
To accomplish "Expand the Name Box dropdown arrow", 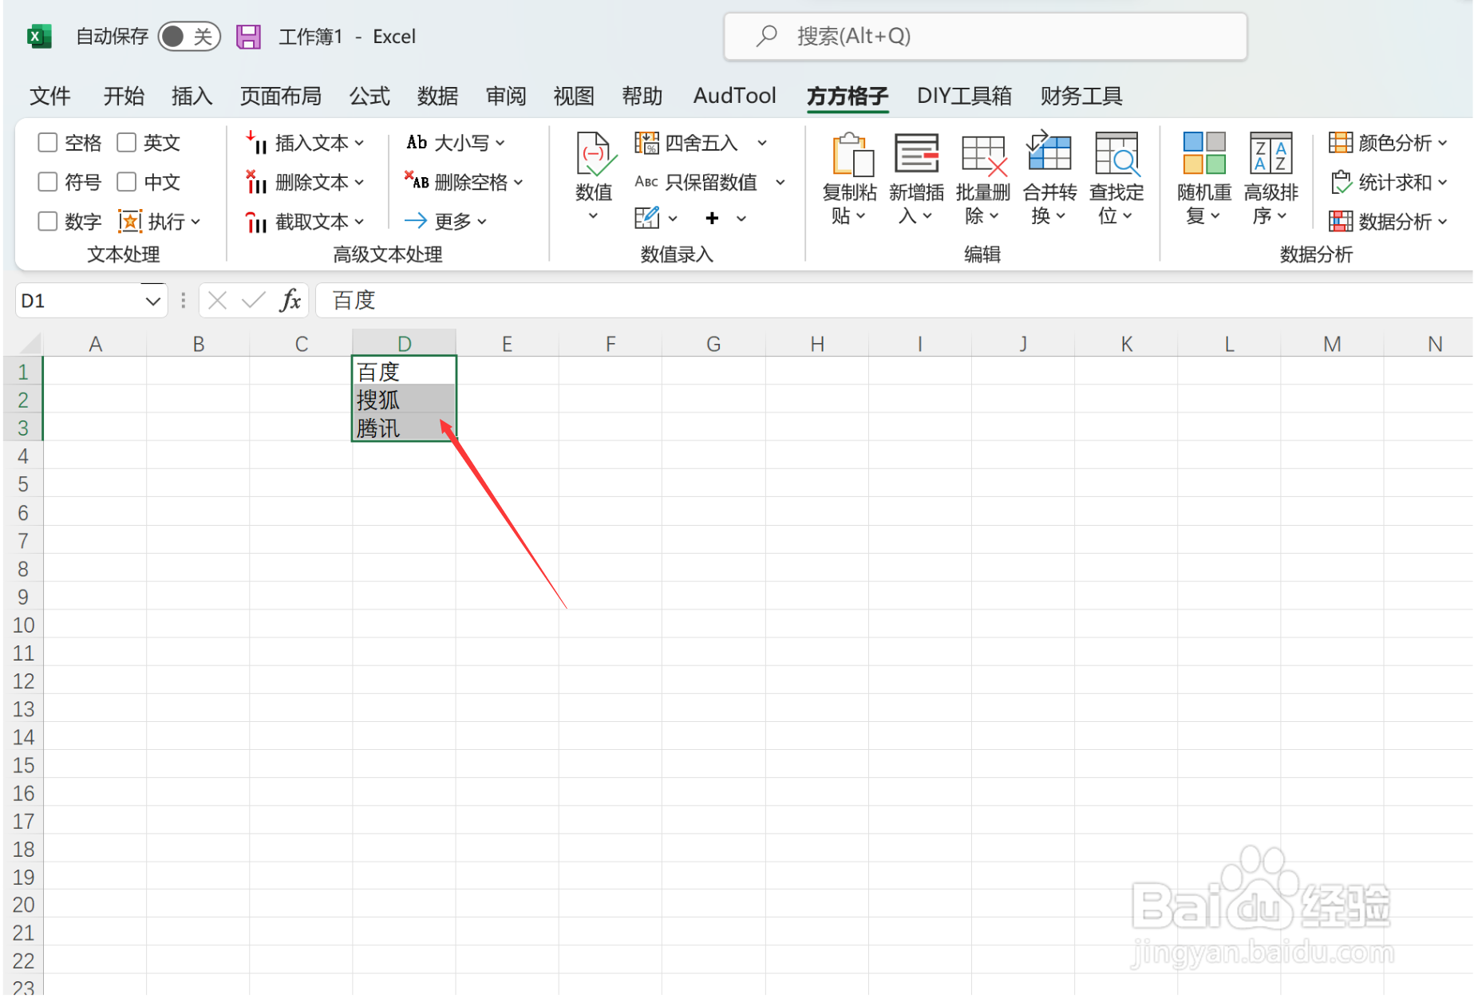I will coord(152,302).
